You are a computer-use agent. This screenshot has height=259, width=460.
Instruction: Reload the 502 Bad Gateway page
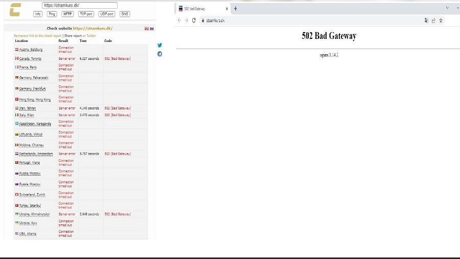(194, 20)
